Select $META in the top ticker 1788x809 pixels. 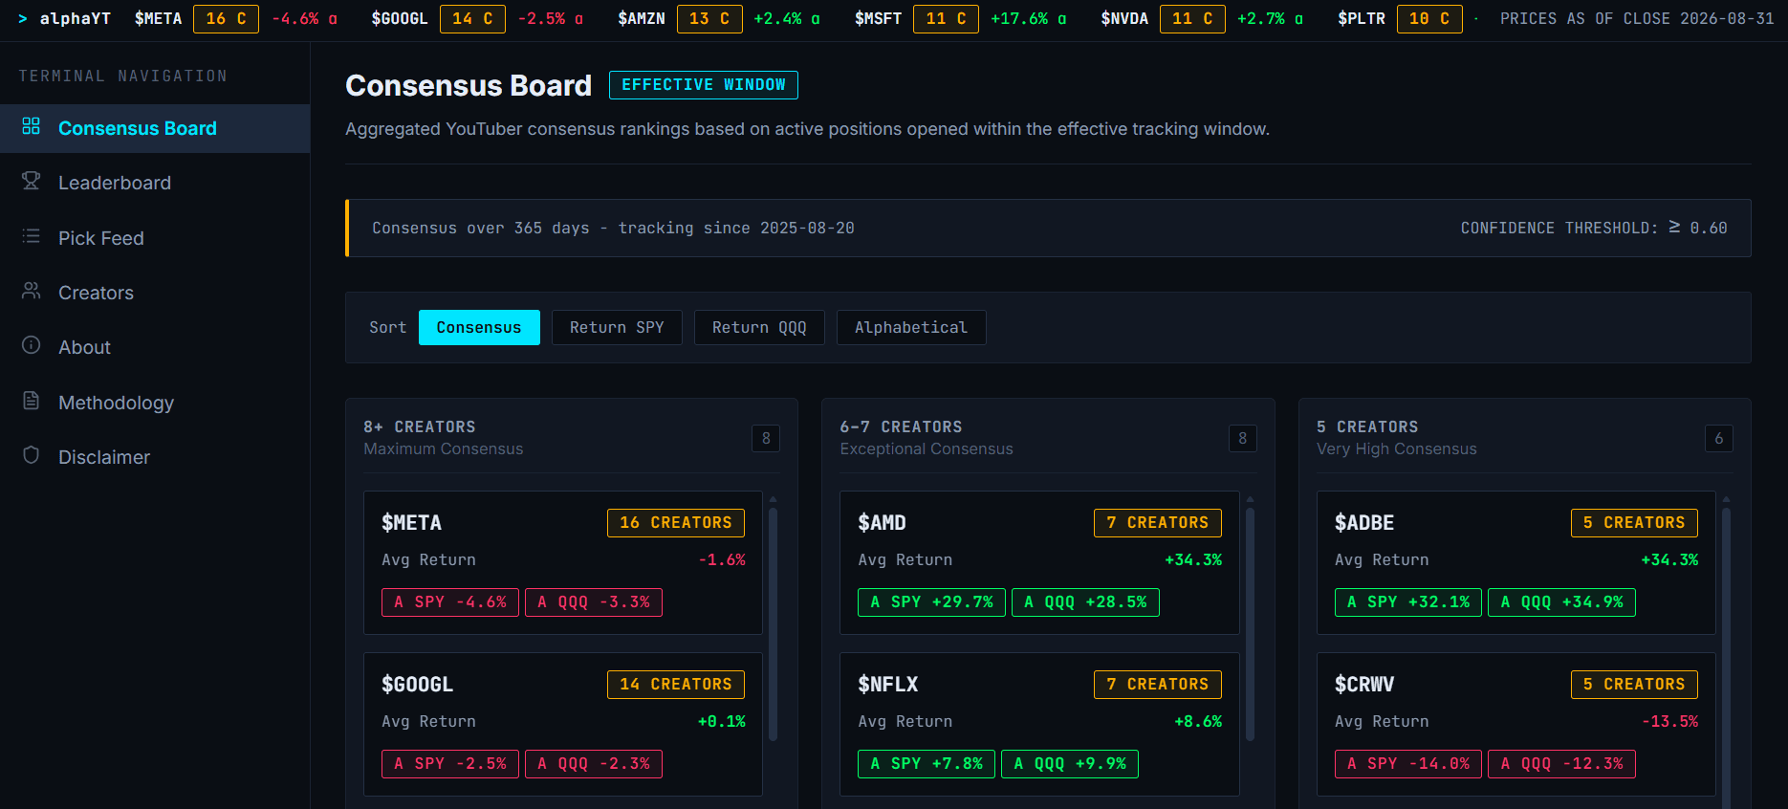click(x=158, y=18)
